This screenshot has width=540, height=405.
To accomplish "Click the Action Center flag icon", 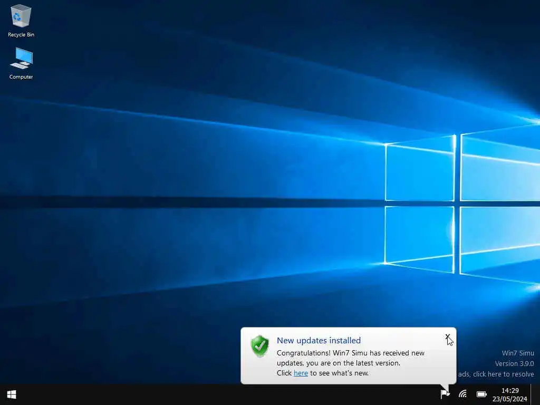I will pyautogui.click(x=445, y=394).
